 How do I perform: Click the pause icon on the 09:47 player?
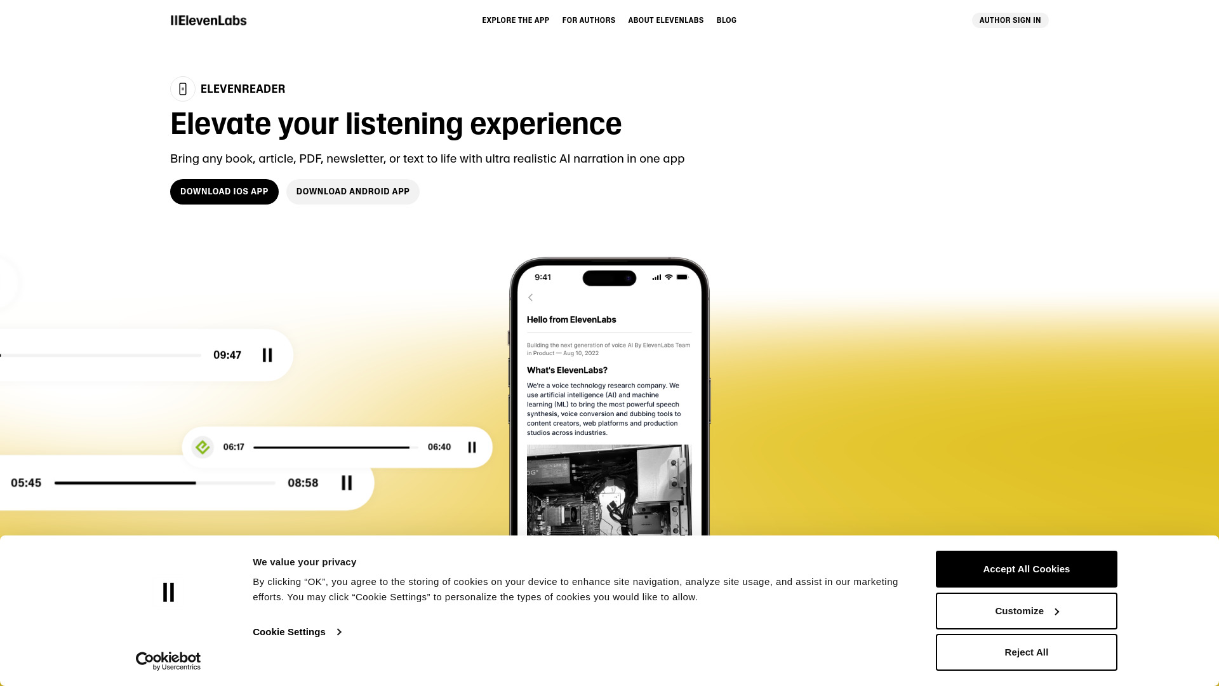tap(267, 354)
